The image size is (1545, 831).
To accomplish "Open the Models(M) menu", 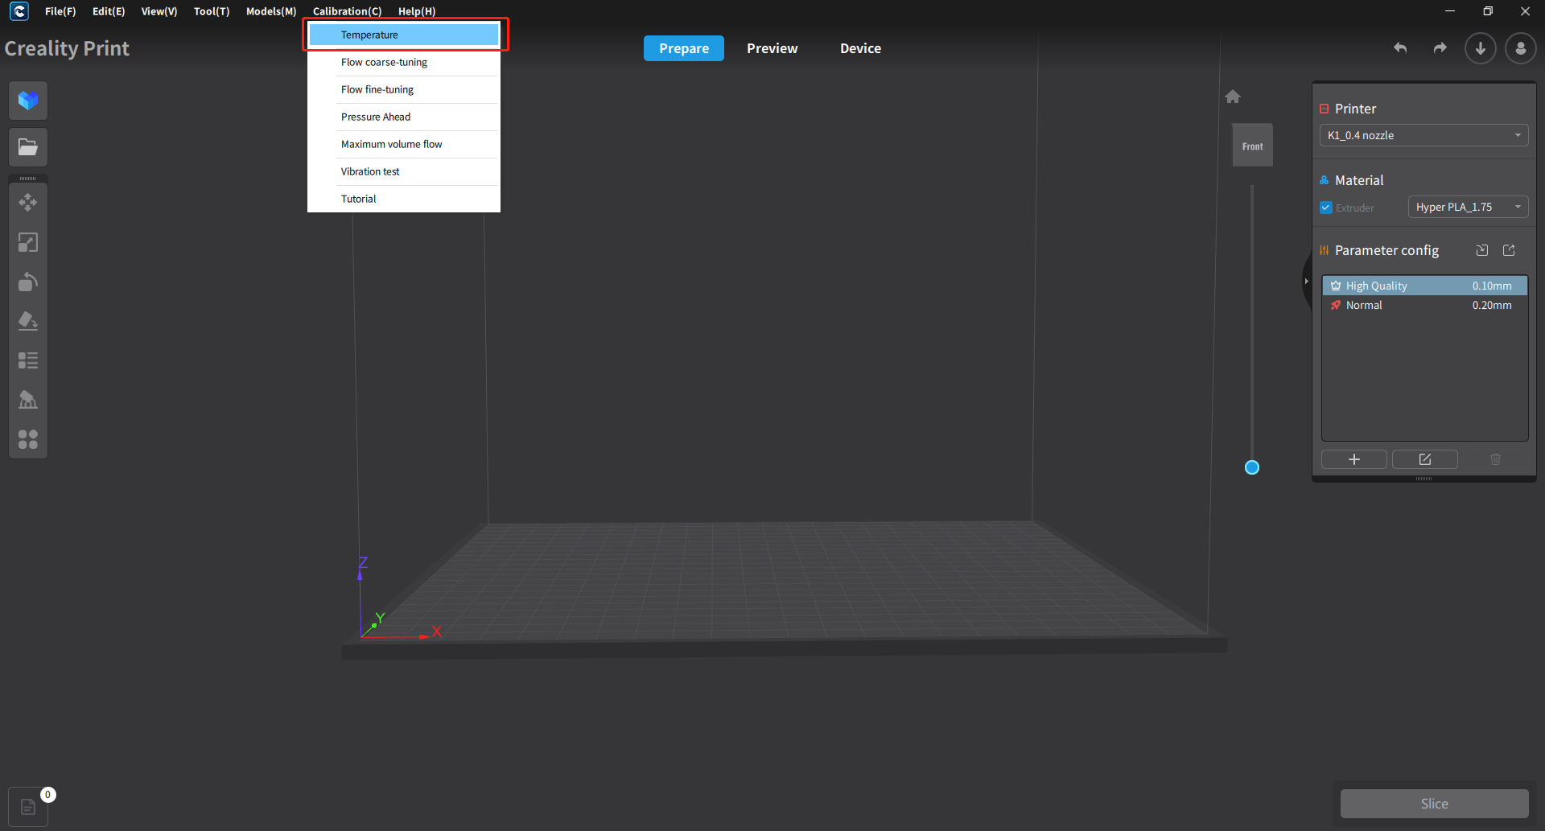I will point(271,11).
